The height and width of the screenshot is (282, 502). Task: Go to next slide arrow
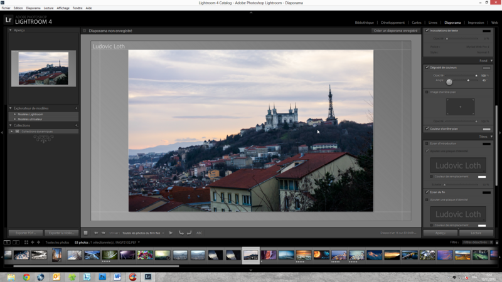pos(104,232)
